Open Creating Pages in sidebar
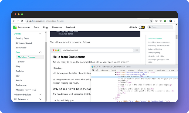Screen dimensions: 189x113 pos(22,38)
